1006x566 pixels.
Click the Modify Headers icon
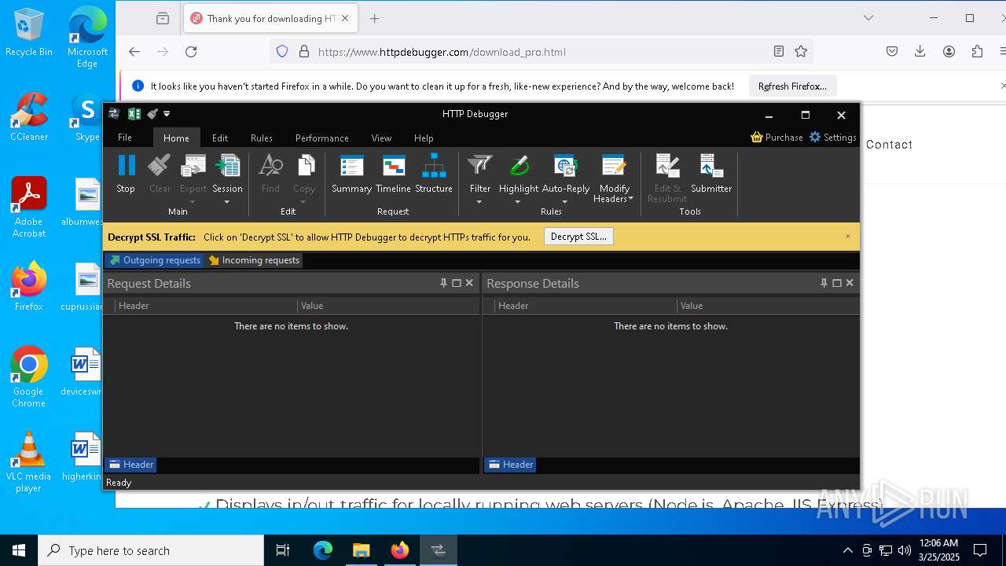tap(614, 166)
